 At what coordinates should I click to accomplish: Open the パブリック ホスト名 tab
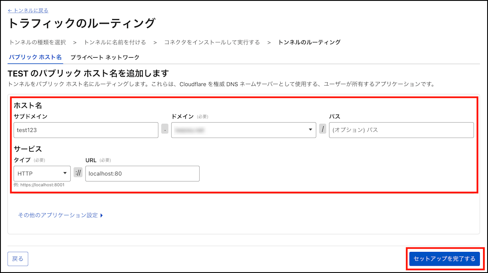point(35,57)
